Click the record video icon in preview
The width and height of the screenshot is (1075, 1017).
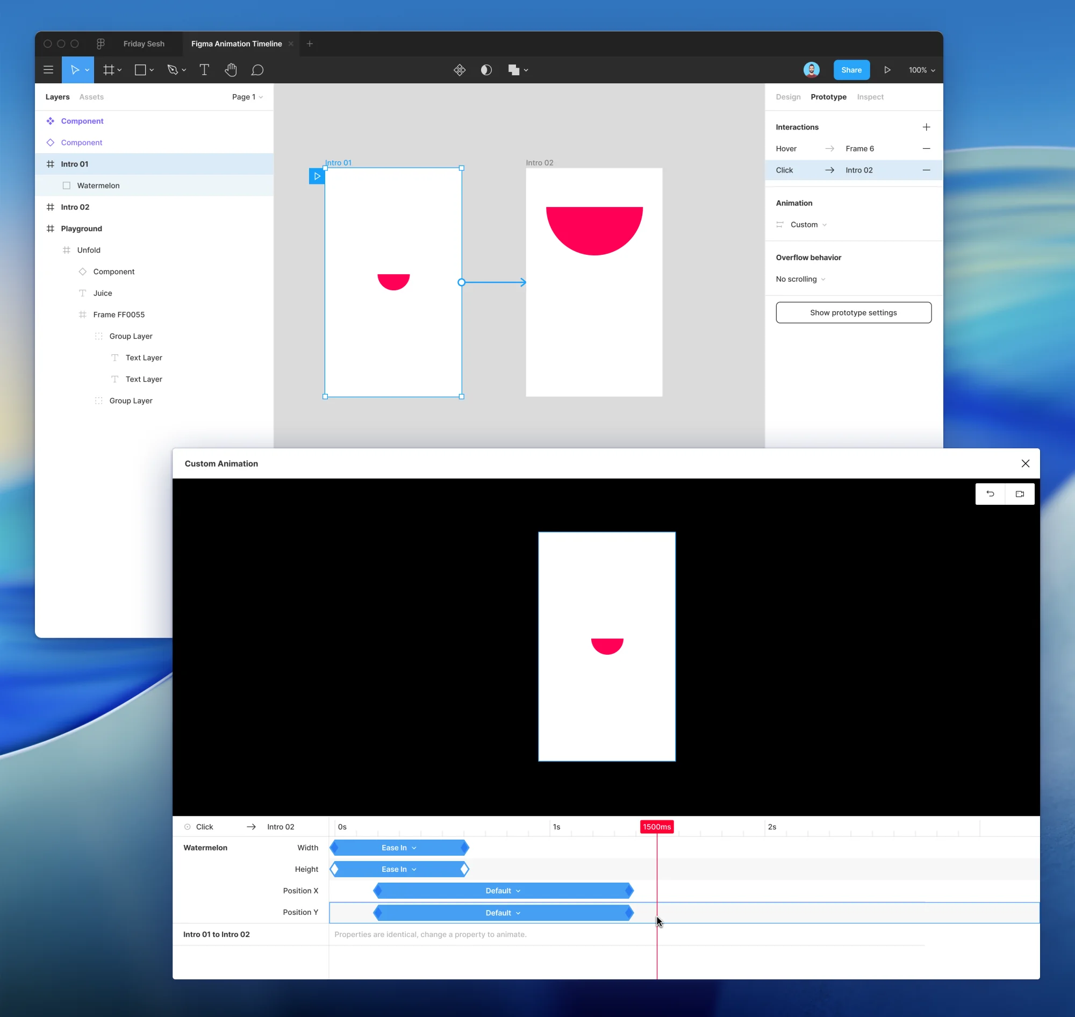[x=1020, y=494]
